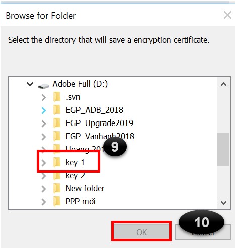Screen dimensions: 235x248
Task: Expand the .svn folder
Action: [x=44, y=97]
